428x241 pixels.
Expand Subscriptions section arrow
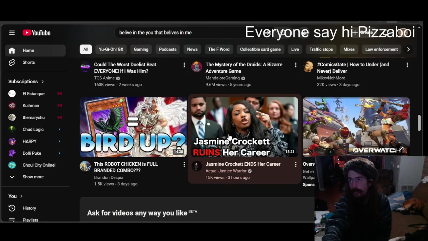[x=42, y=82]
